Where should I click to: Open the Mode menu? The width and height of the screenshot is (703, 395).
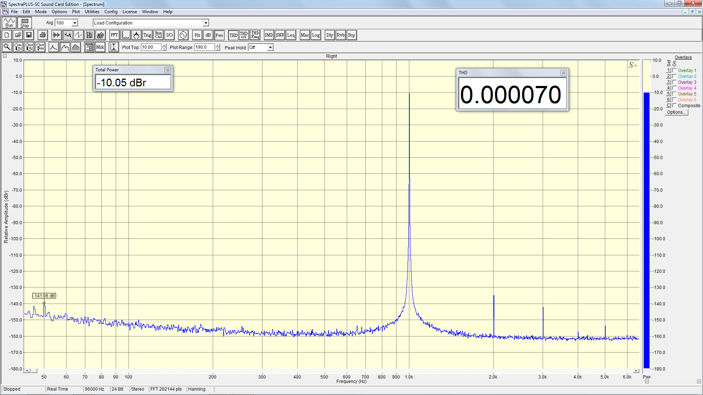coord(41,12)
